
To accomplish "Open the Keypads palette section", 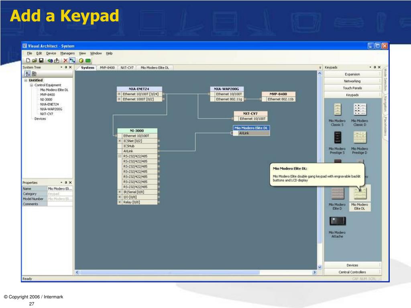I will click(352, 95).
